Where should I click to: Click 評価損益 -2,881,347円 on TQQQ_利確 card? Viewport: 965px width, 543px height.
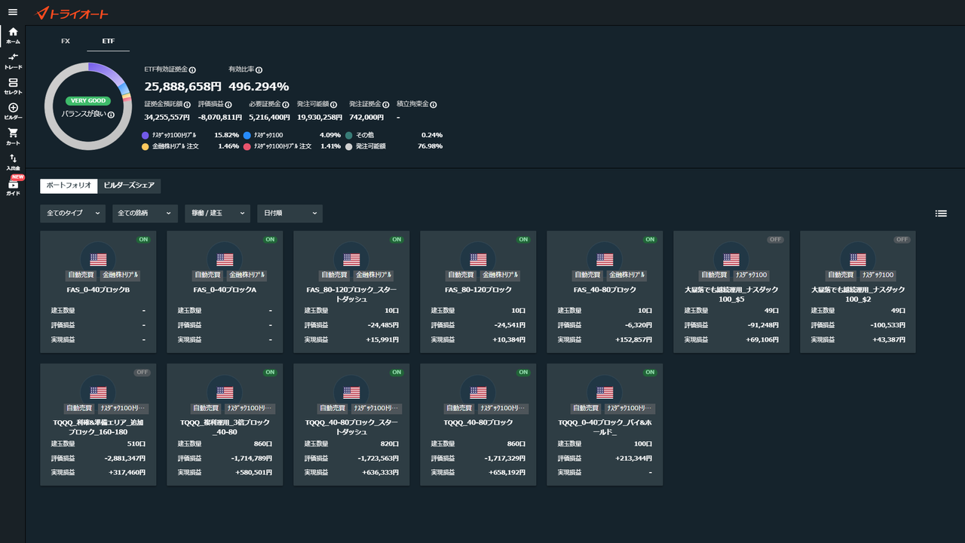click(124, 459)
